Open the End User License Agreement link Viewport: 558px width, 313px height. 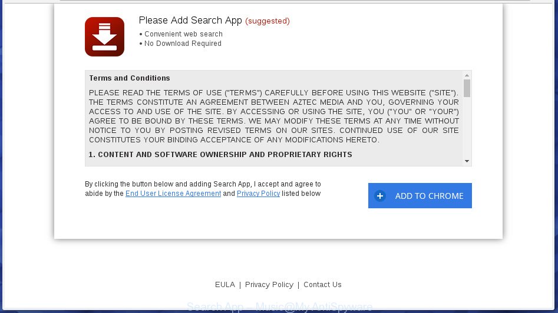tap(173, 194)
